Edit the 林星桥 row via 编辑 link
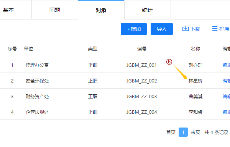The height and width of the screenshot is (147, 230). point(226,81)
